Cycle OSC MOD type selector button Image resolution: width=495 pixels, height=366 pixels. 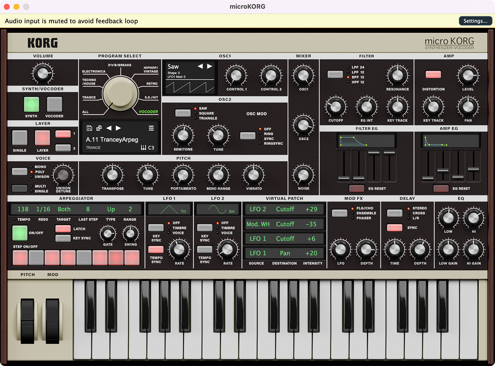[247, 136]
